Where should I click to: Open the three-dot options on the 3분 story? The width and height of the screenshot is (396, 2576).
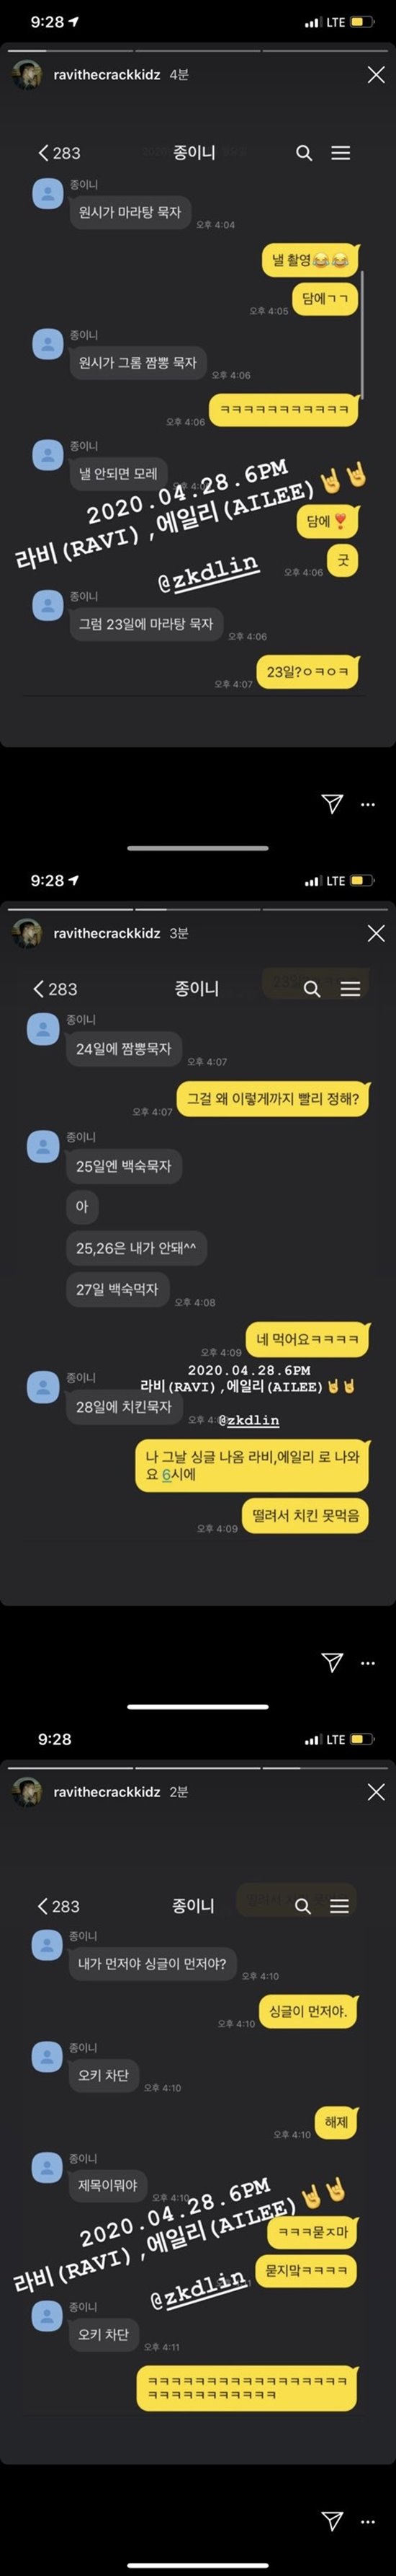pyautogui.click(x=368, y=1662)
